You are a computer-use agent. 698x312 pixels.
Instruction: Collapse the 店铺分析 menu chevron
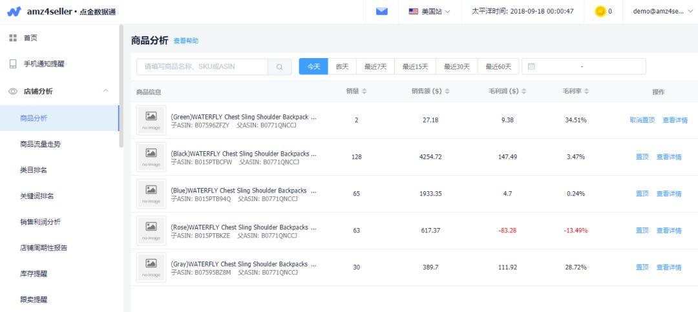pos(106,91)
